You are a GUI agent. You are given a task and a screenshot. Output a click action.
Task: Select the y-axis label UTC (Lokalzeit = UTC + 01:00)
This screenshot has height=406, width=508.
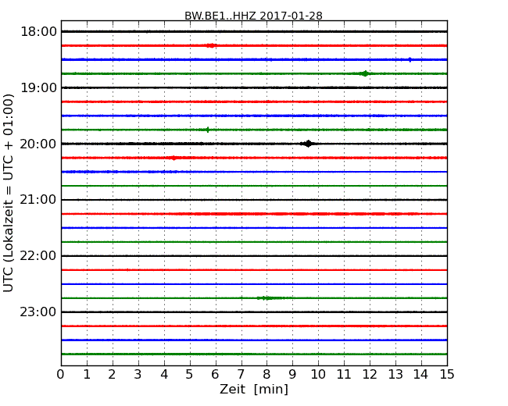pos(9,193)
